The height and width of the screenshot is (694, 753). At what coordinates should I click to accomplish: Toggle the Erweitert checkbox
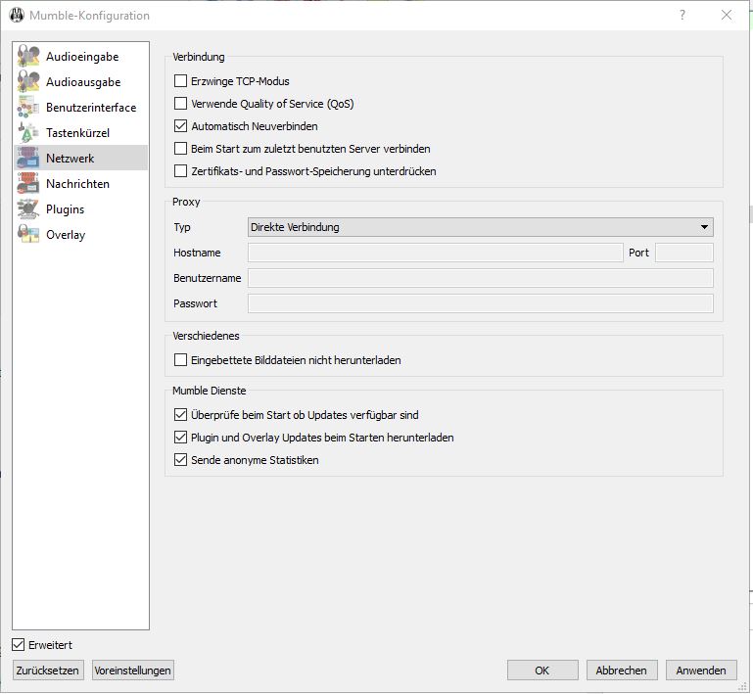pyautogui.click(x=19, y=645)
